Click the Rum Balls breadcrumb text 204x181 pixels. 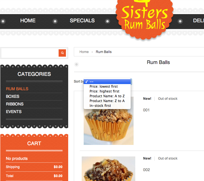104,52
